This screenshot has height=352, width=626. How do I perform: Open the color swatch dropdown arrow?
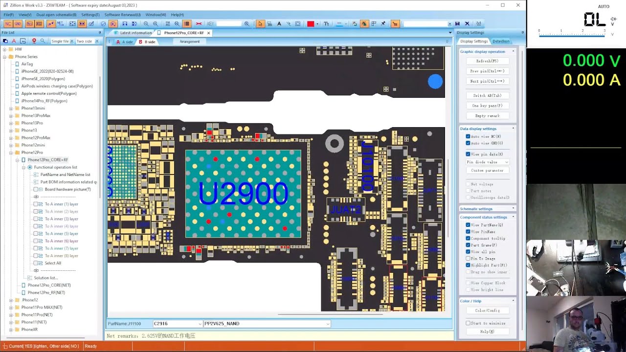click(x=317, y=23)
